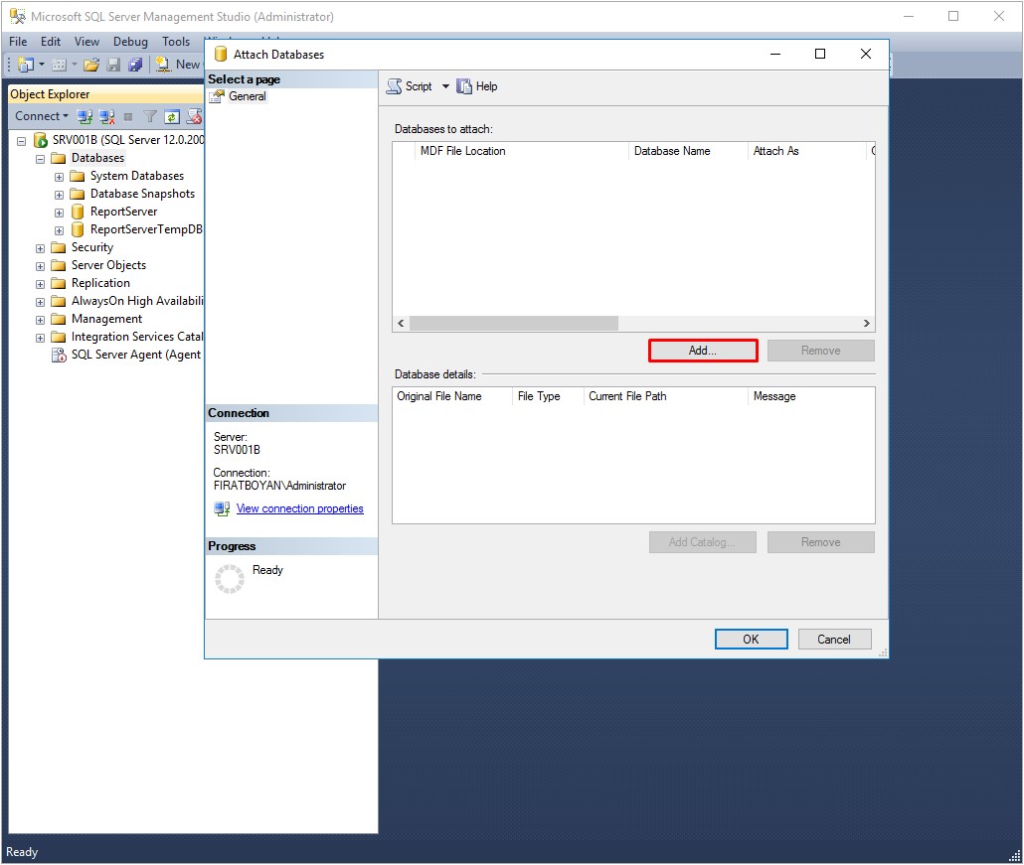The image size is (1024, 865).
Task: Refresh the Object Explorer tree
Action: (170, 116)
